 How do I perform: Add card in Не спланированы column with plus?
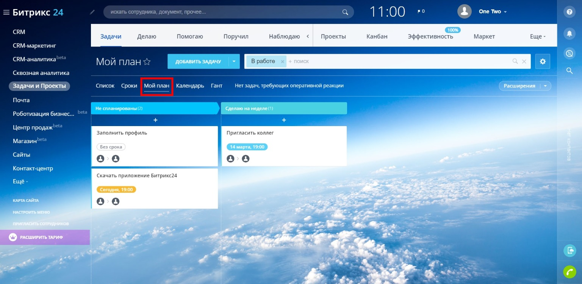click(x=155, y=120)
